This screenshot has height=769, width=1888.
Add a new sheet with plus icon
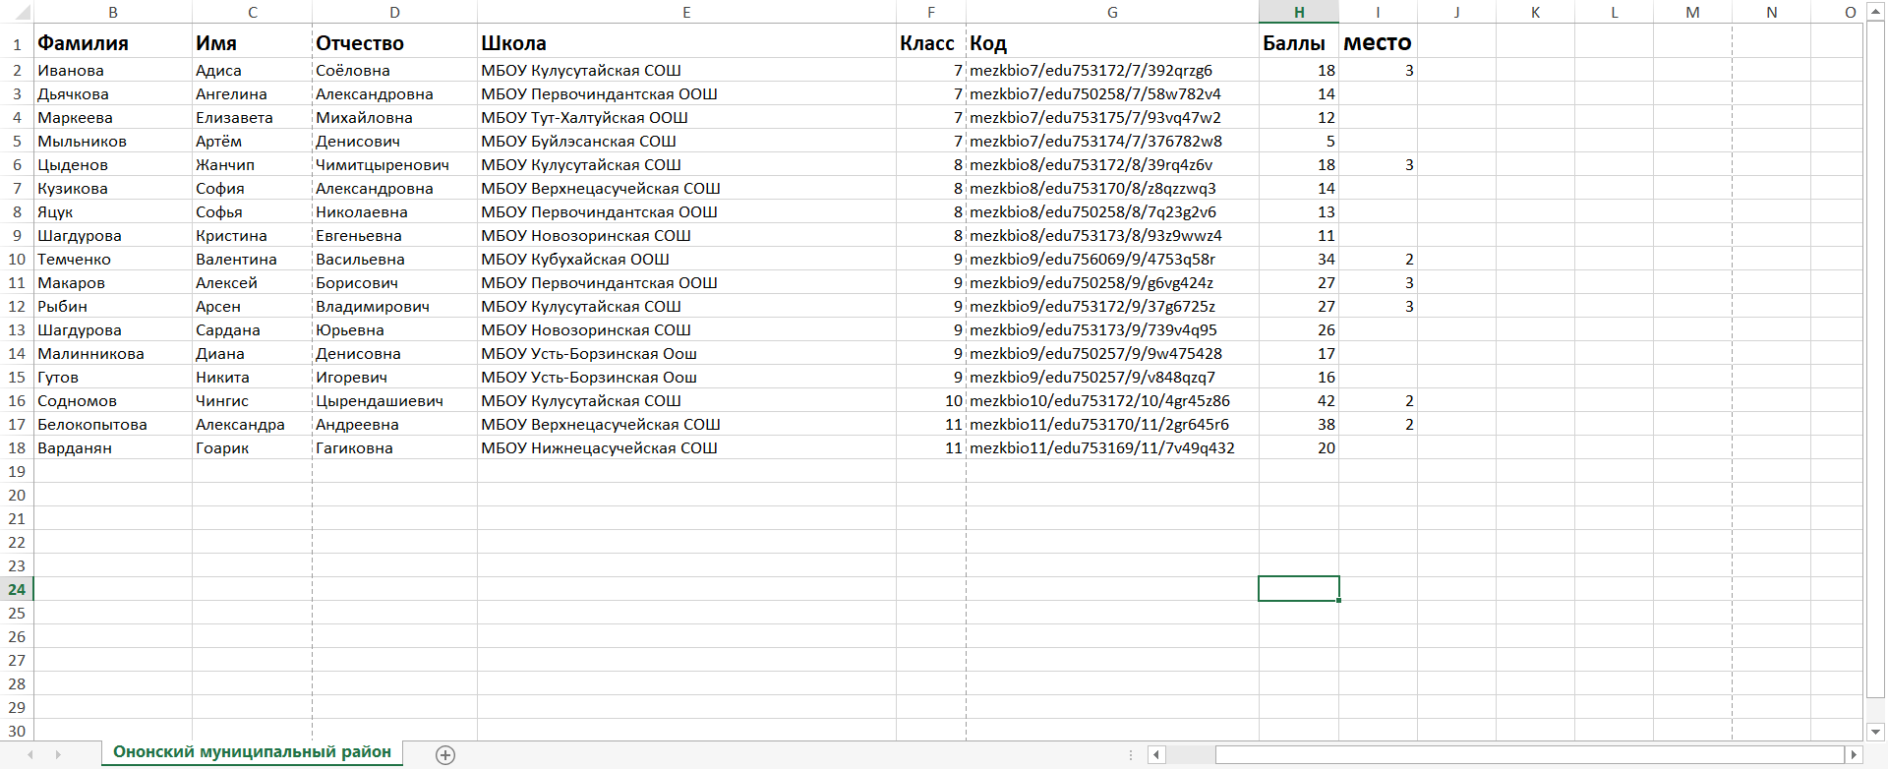(445, 755)
